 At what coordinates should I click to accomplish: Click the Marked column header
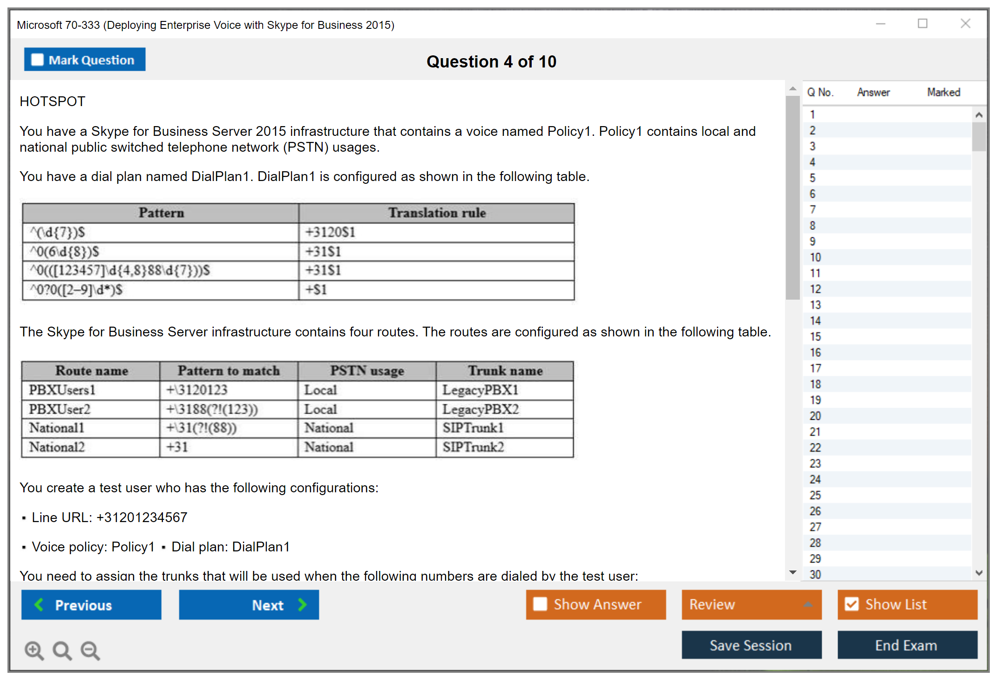coord(943,92)
